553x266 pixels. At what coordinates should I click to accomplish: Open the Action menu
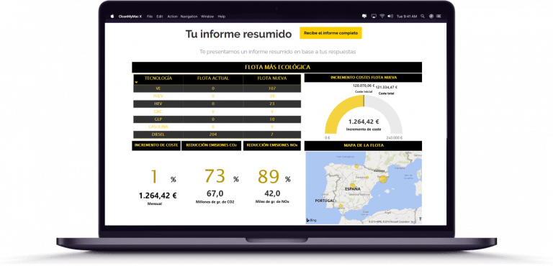tap(173, 17)
